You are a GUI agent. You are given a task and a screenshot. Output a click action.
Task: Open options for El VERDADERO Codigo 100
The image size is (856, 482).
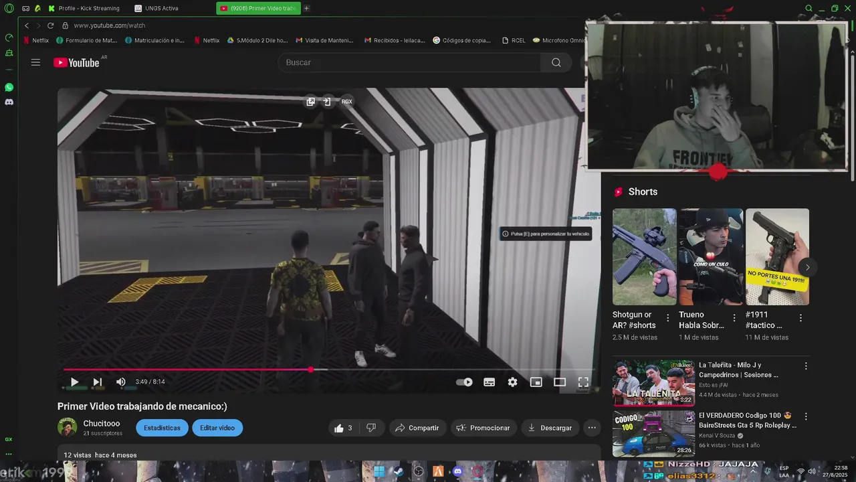[806, 416]
